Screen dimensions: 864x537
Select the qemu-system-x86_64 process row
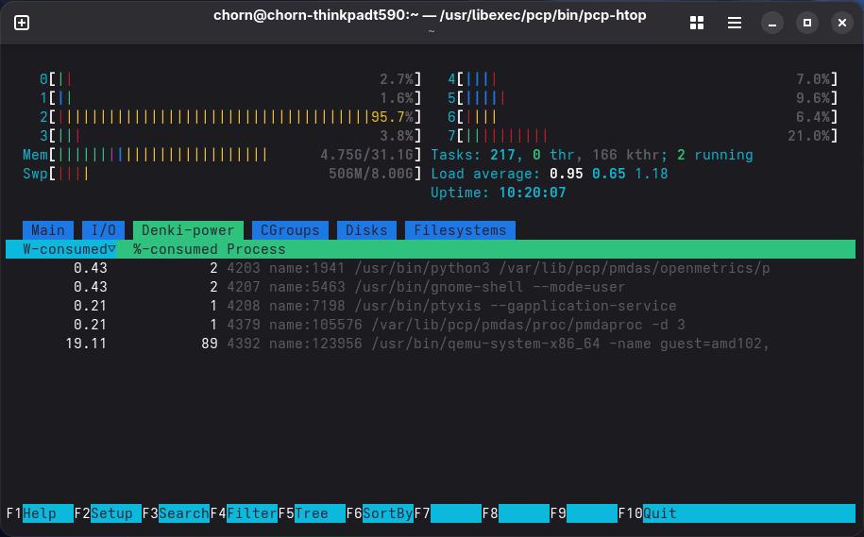click(431, 344)
